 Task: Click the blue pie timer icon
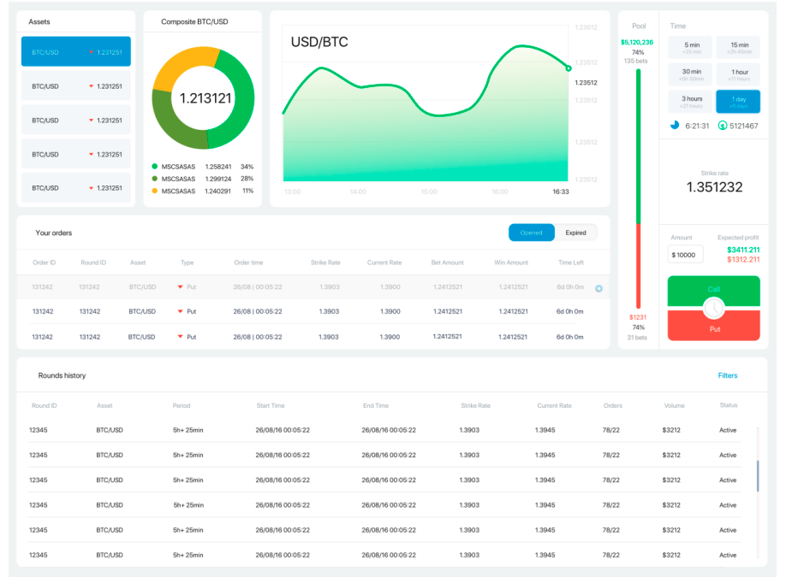(675, 125)
